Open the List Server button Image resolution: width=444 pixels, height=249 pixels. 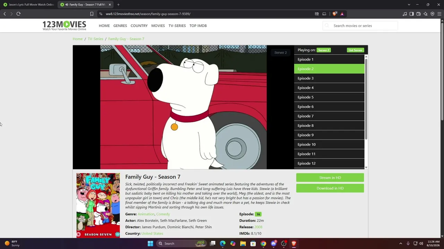356,50
